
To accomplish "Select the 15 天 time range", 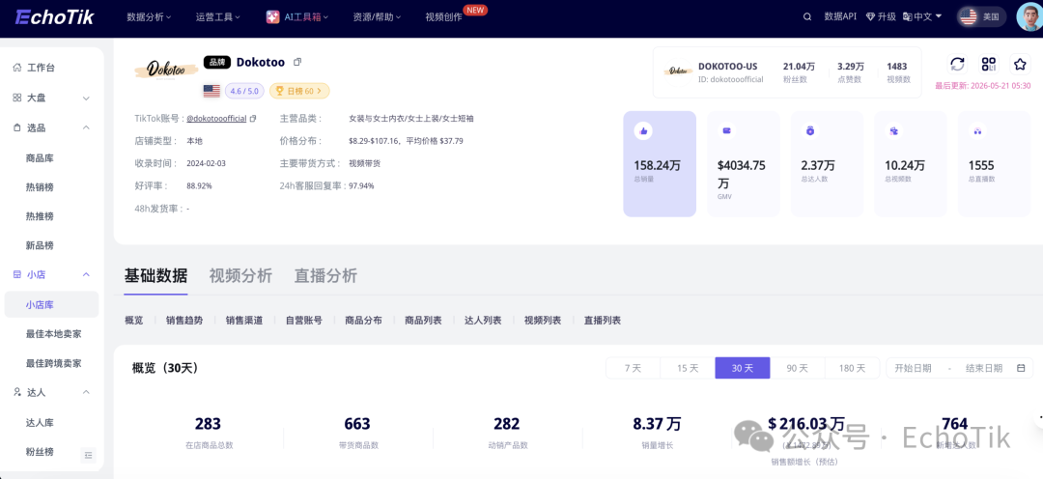I will [688, 368].
